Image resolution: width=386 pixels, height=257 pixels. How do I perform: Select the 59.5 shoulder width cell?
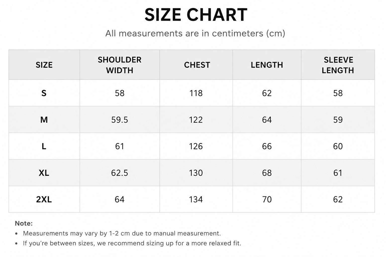click(120, 120)
